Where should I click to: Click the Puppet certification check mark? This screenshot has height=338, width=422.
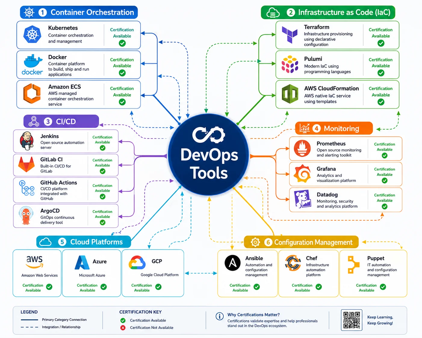coord(383,287)
